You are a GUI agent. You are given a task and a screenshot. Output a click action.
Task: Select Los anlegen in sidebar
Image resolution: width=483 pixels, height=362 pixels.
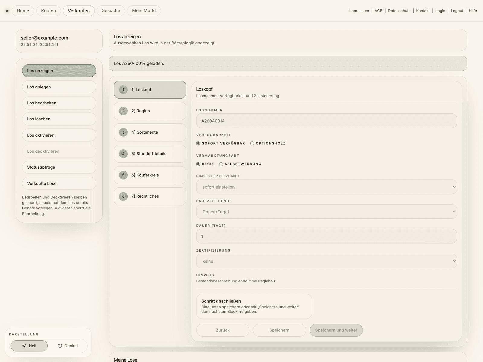tap(59, 87)
